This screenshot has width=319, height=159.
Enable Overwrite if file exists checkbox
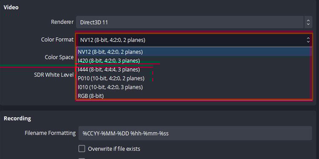(x=82, y=149)
